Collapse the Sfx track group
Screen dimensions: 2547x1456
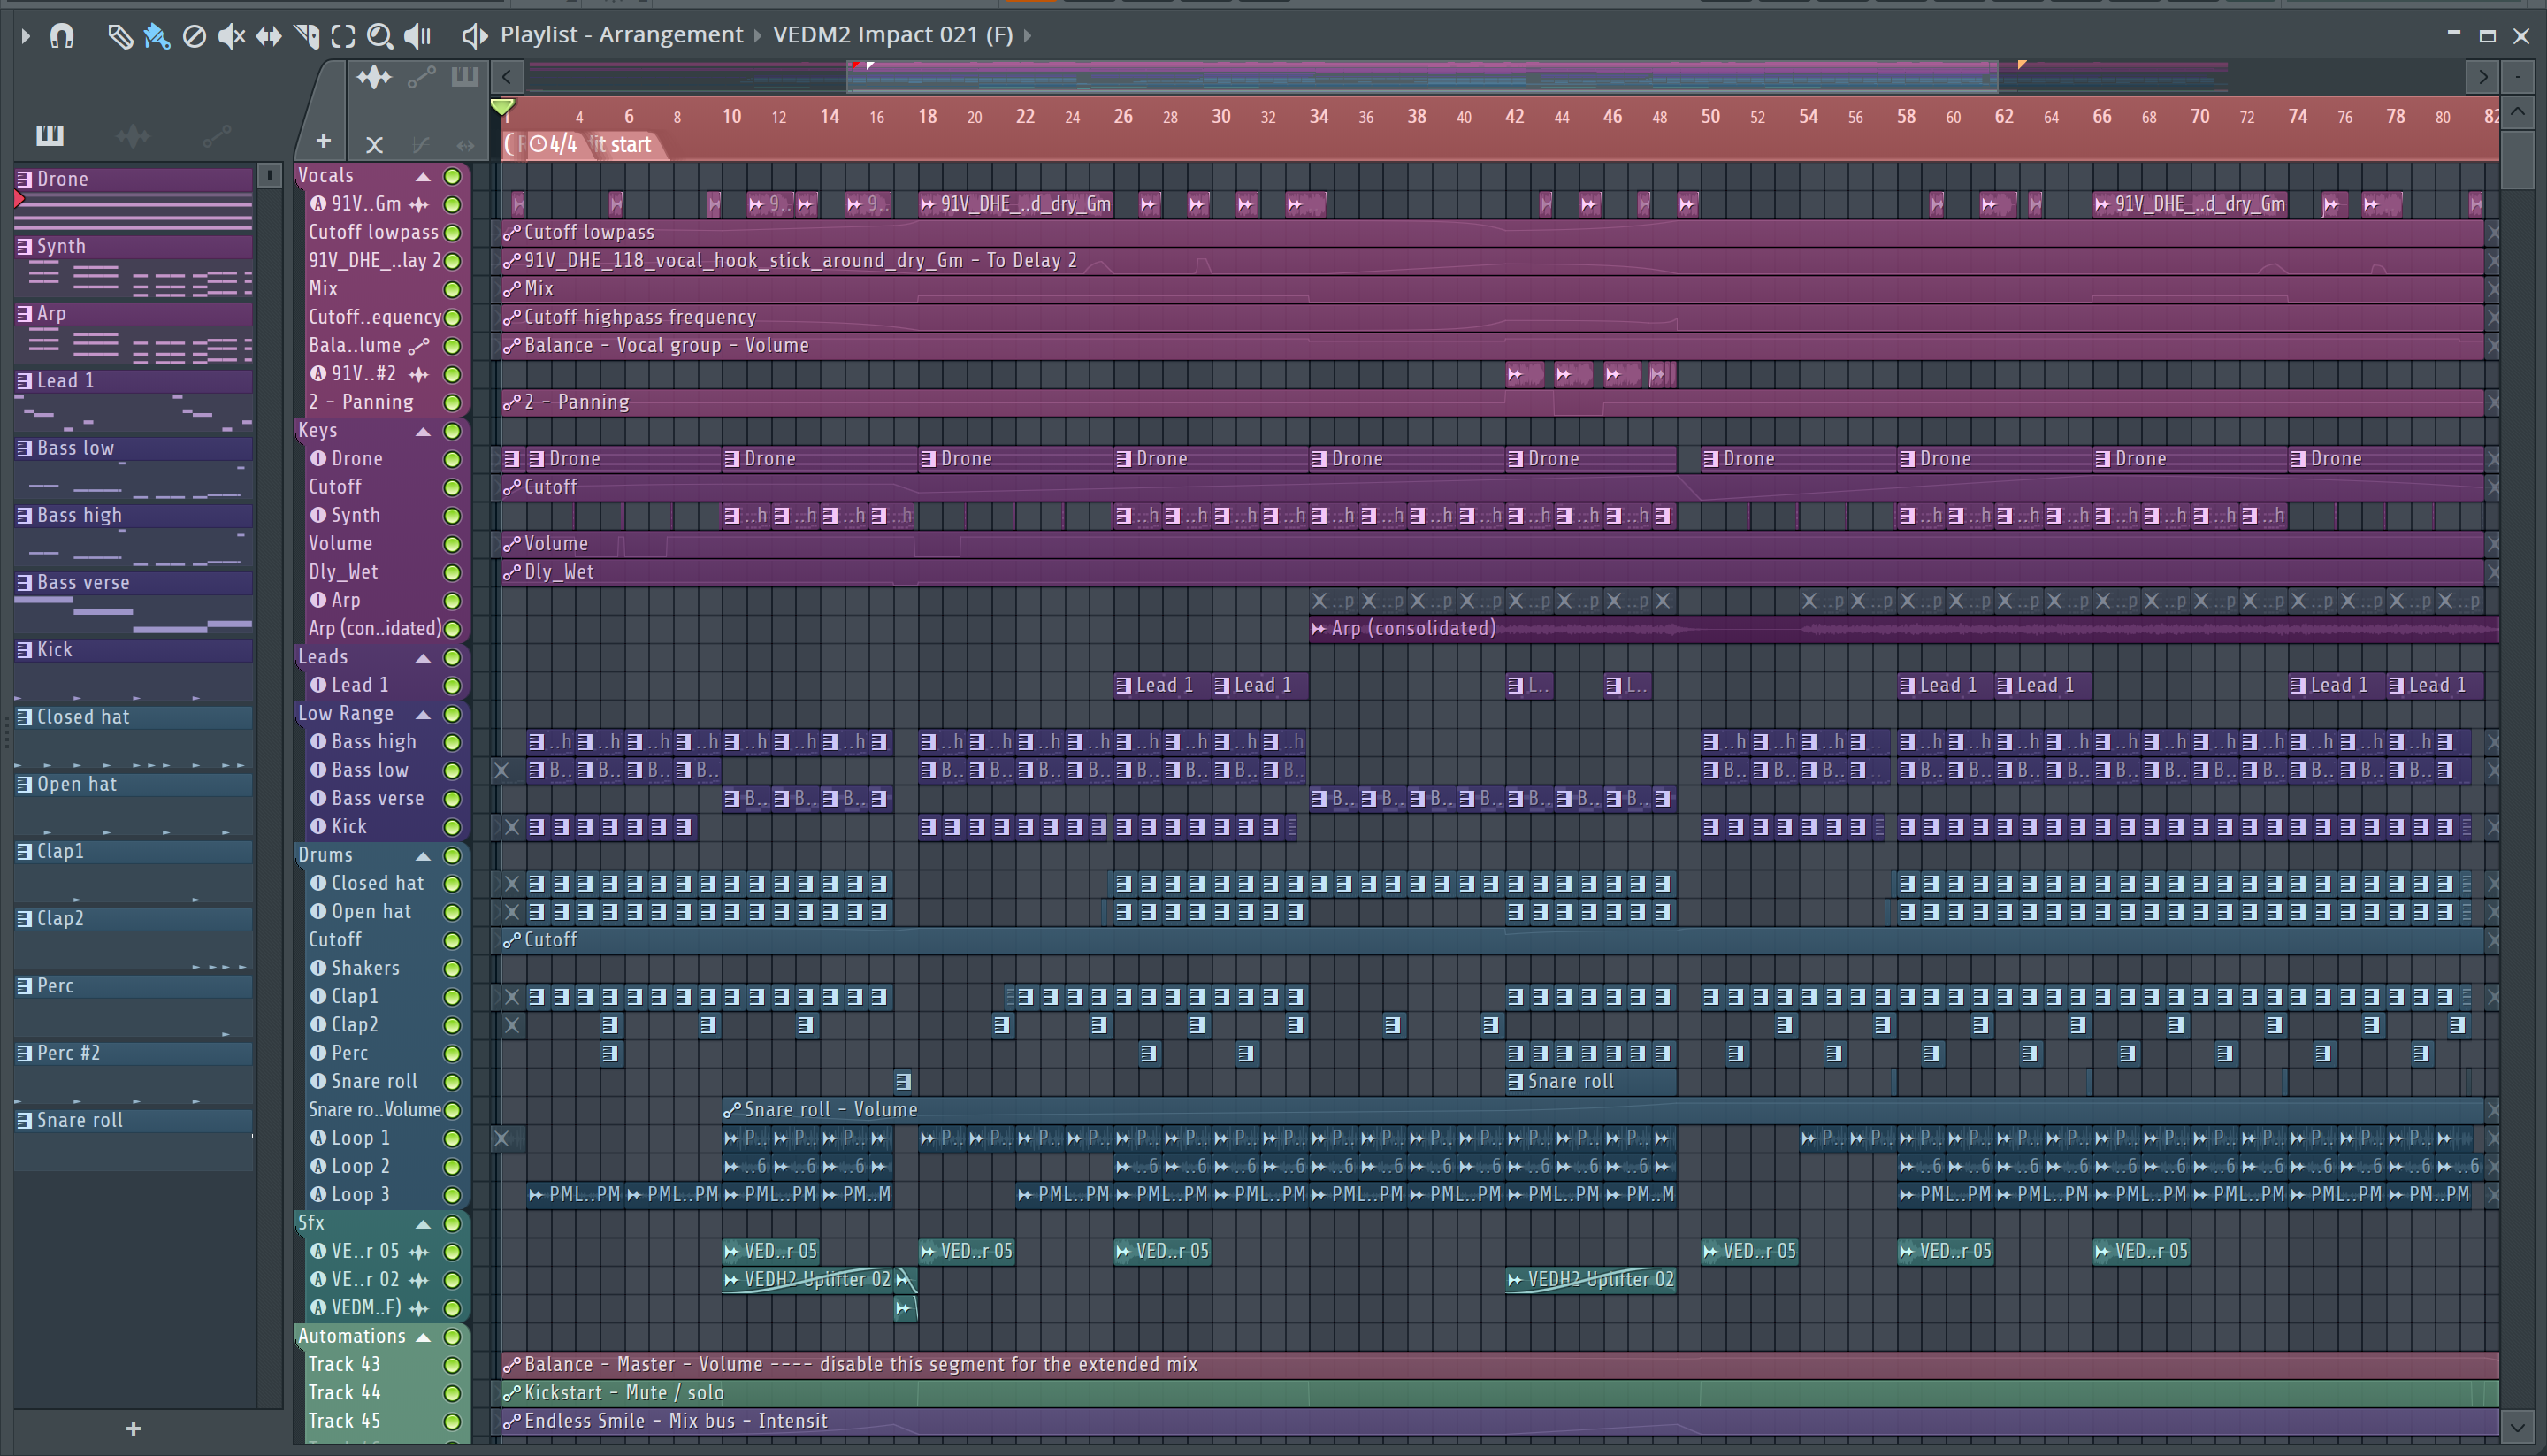[423, 1223]
